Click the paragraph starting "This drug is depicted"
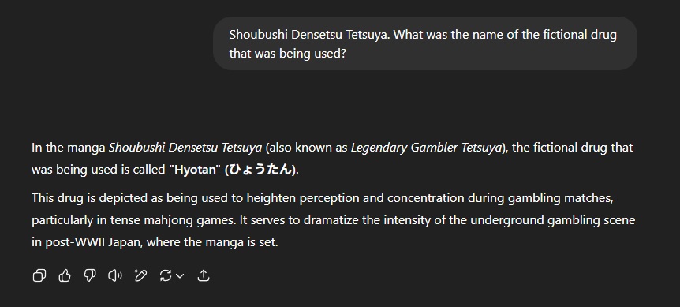 (x=334, y=220)
